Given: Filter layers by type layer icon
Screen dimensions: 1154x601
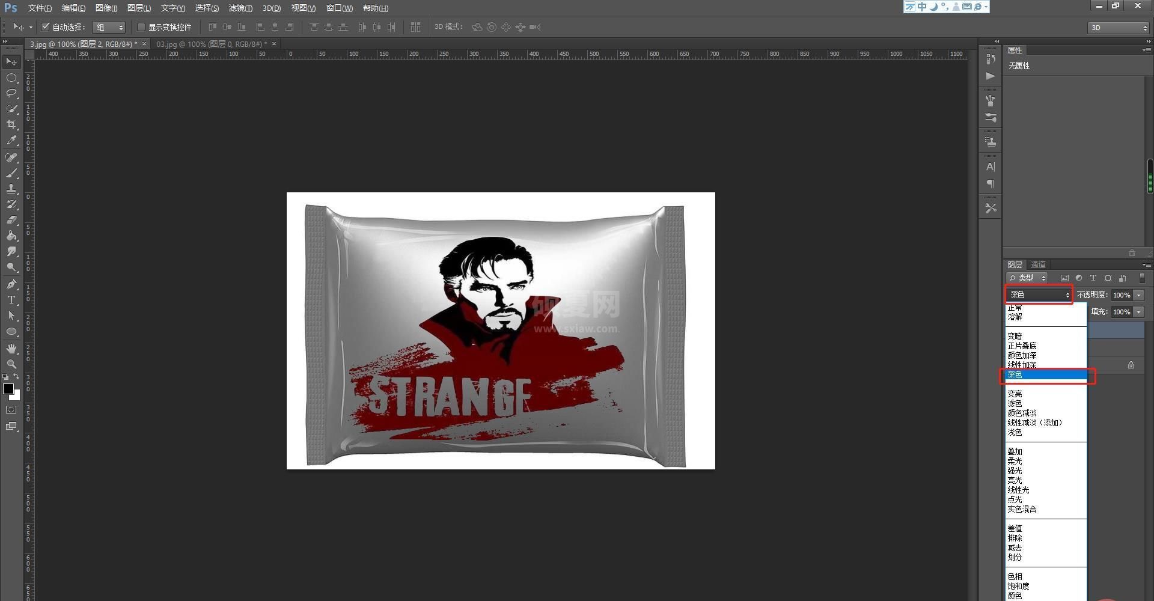Looking at the screenshot, I should pos(1093,278).
